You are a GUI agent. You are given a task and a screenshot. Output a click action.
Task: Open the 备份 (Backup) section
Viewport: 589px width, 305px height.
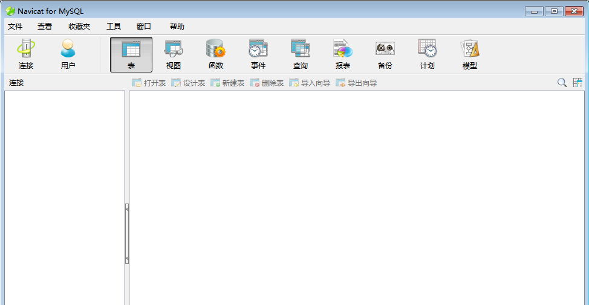(x=385, y=54)
